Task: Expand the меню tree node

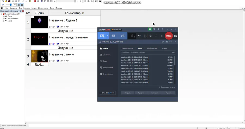Action: coord(4,21)
